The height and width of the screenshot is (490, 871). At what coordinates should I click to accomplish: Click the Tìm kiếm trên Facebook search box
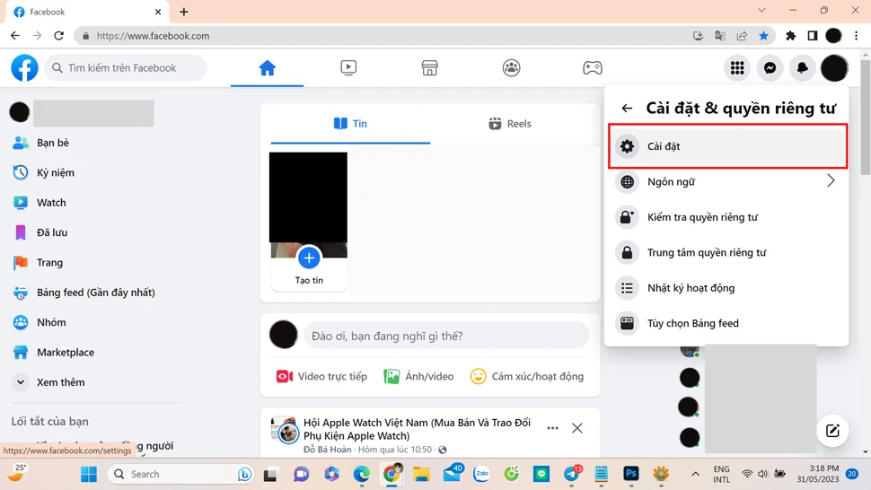point(126,67)
